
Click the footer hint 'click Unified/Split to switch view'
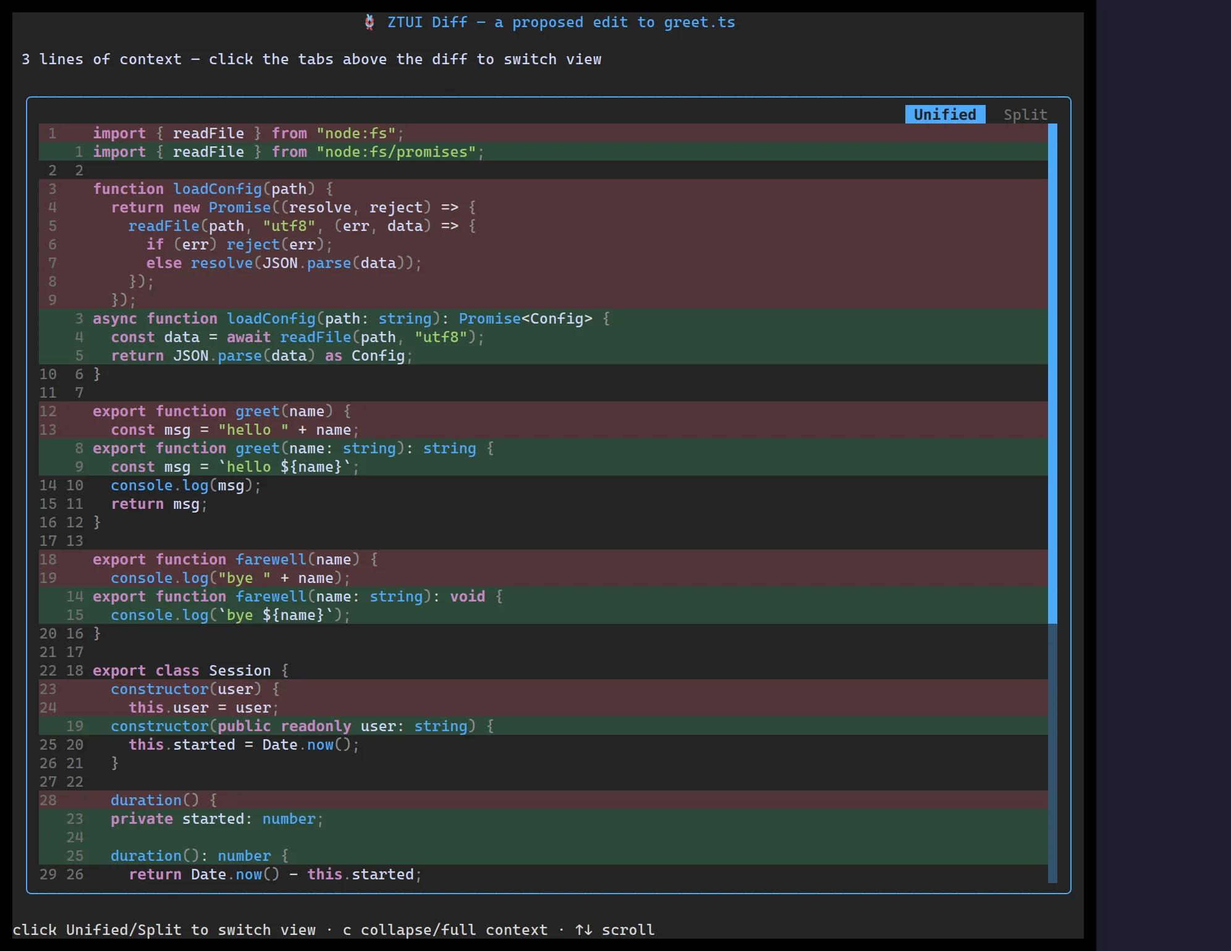click(x=164, y=930)
